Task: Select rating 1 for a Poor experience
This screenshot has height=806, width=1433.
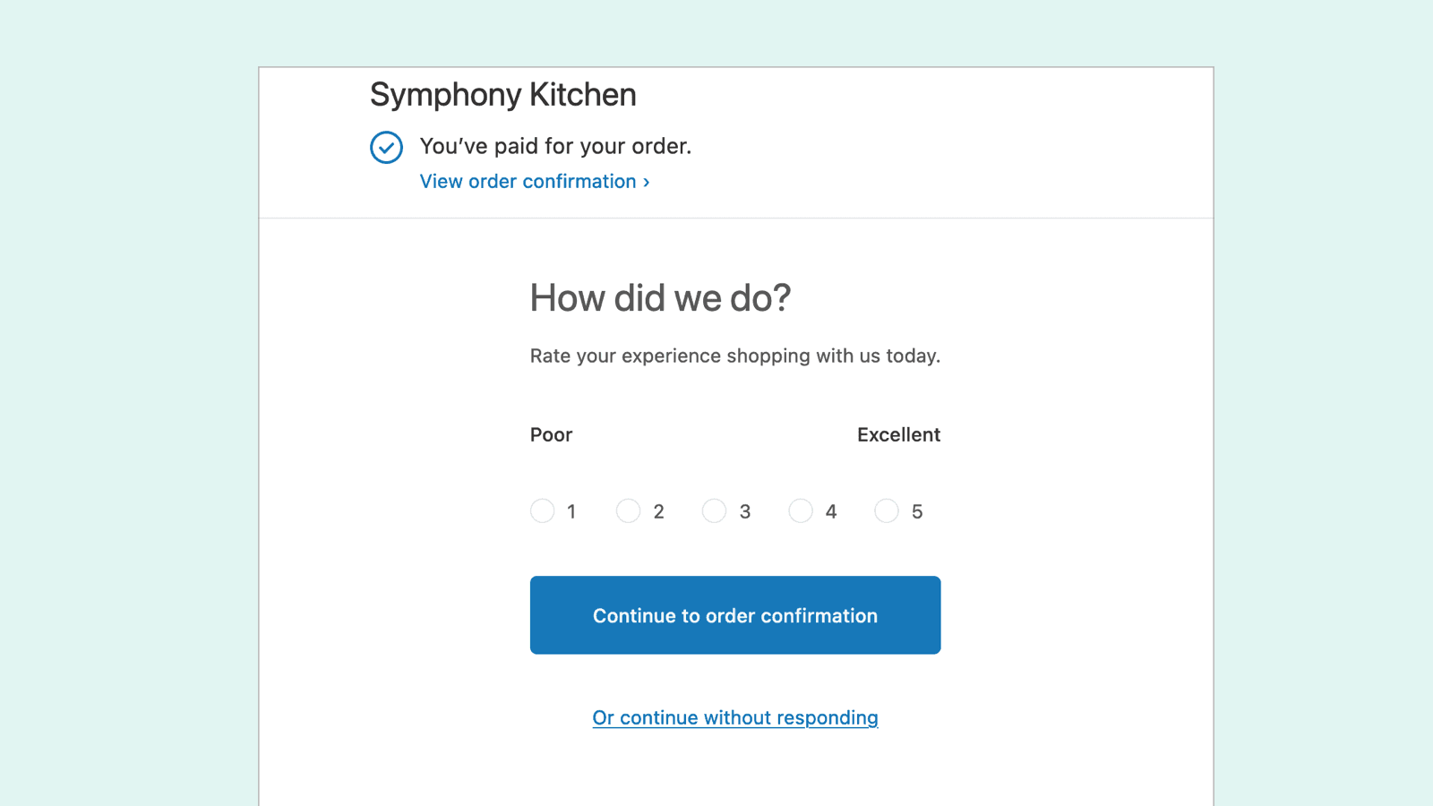Action: click(x=542, y=510)
